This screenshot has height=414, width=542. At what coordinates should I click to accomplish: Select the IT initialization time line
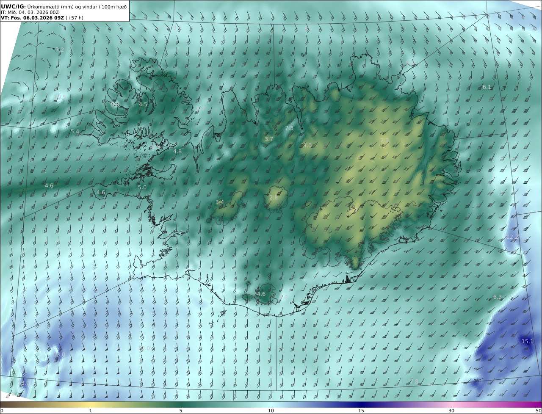tap(30, 12)
